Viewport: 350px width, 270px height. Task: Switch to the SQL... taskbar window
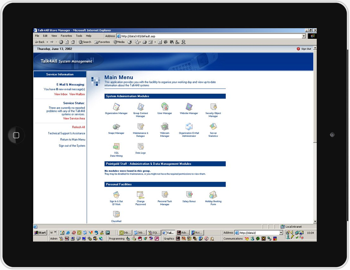click(x=154, y=233)
